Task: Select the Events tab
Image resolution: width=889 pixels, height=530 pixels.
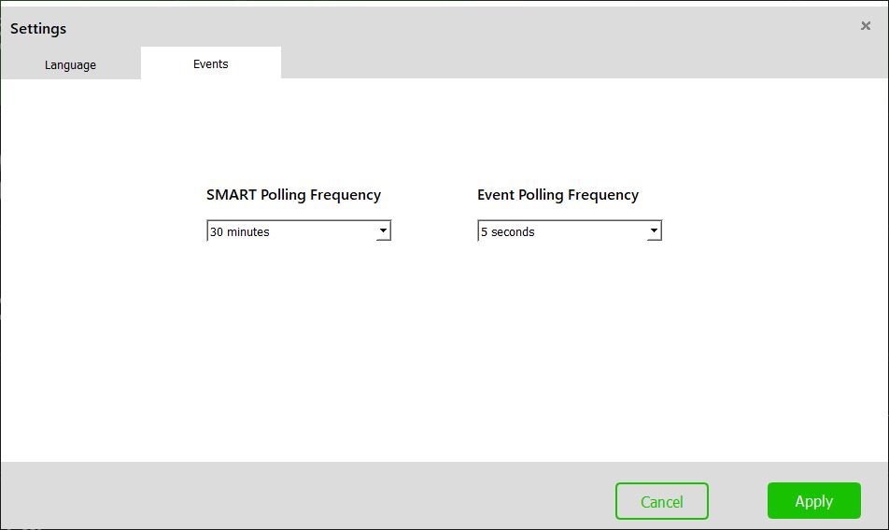Action: pos(211,63)
